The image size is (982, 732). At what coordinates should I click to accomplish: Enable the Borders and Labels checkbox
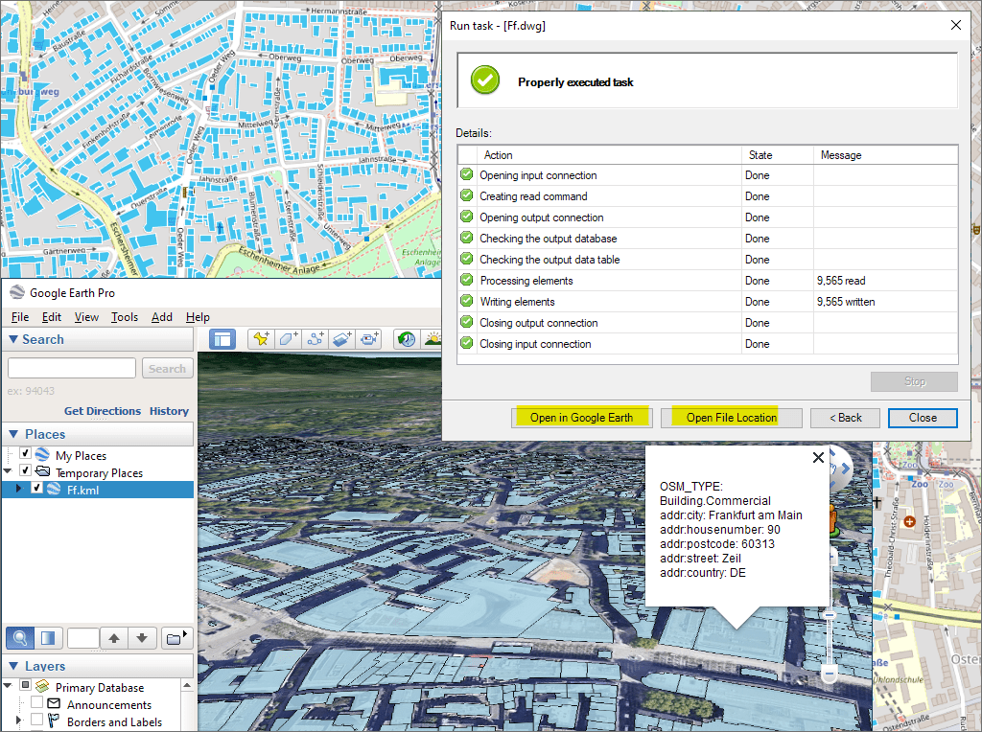[x=37, y=721]
